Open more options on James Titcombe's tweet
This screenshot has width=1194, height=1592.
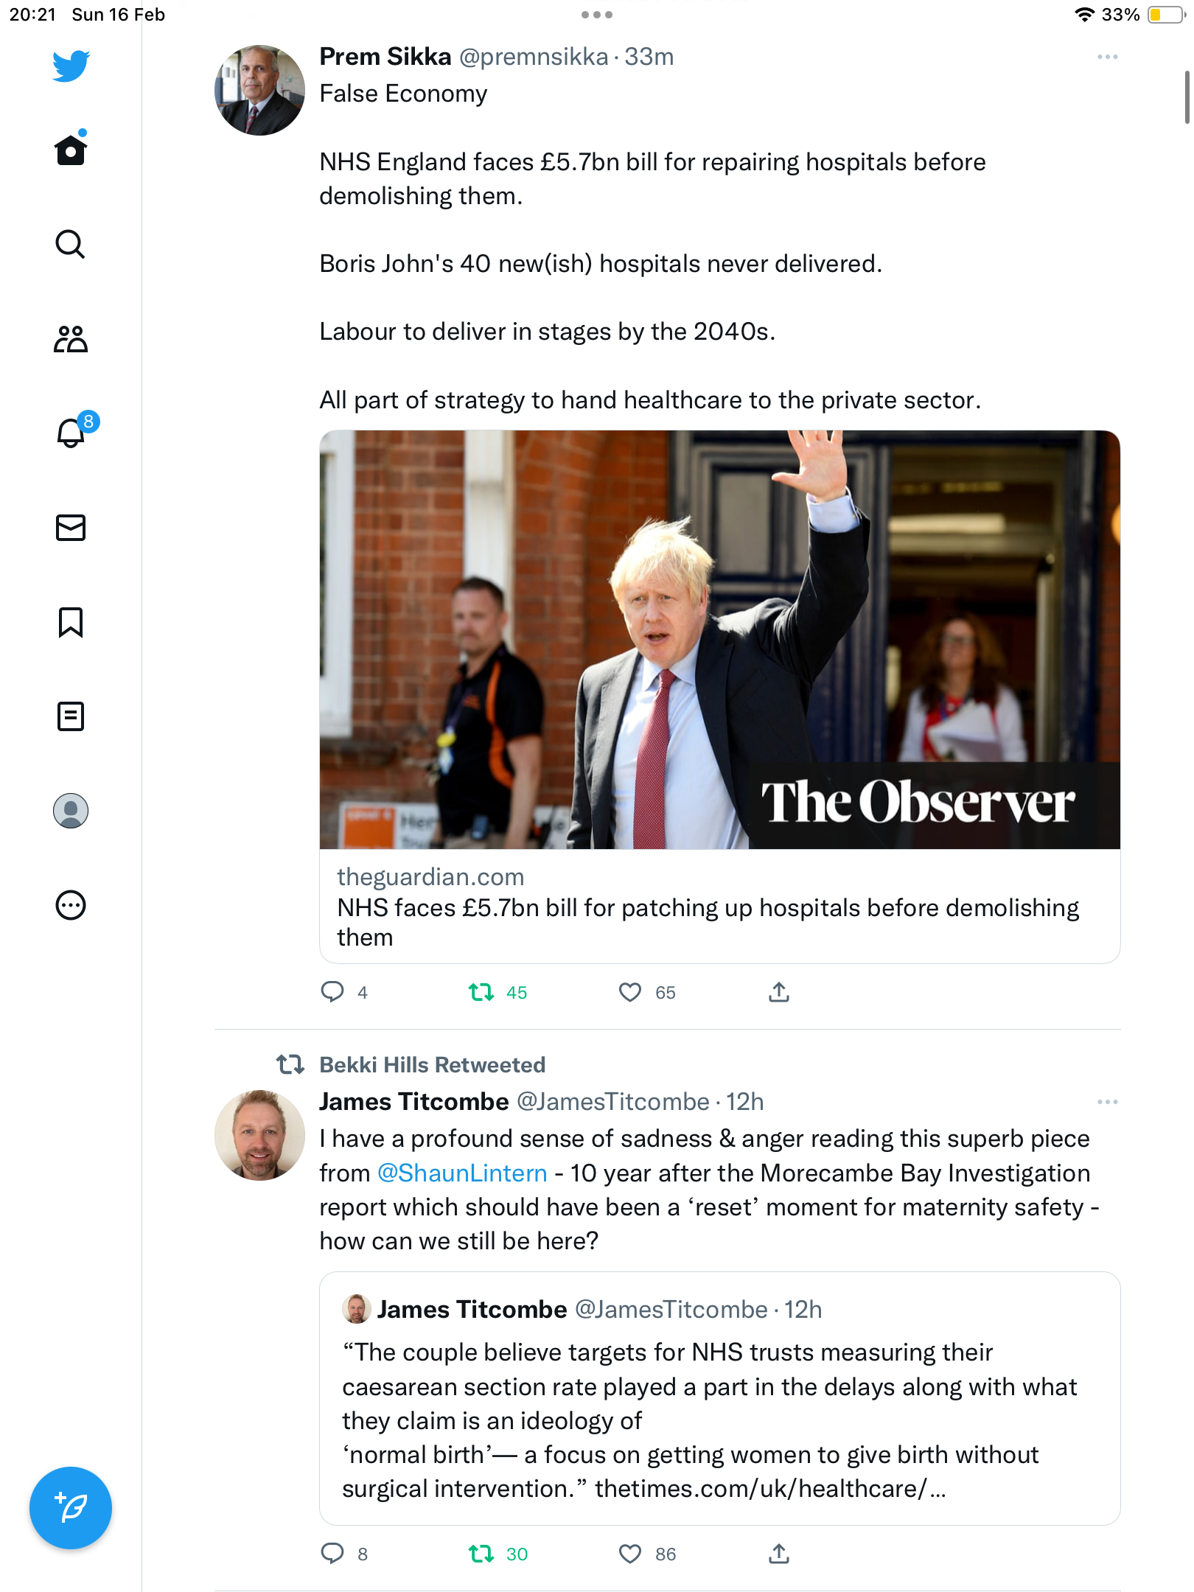tap(1107, 1102)
